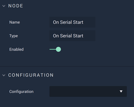Click the Configuration field label
The image size is (134, 107).
tap(21, 92)
